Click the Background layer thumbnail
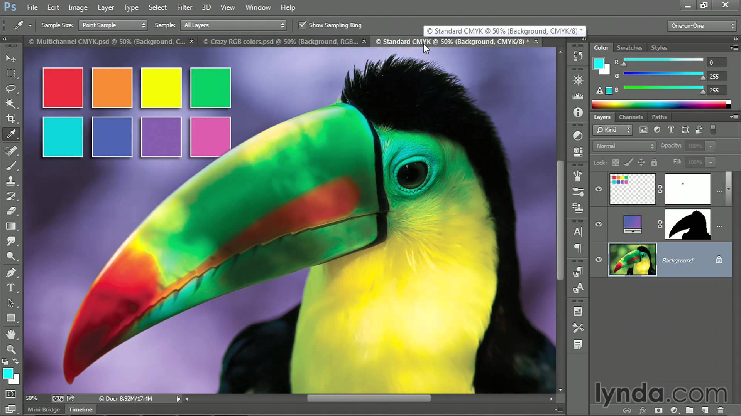The height and width of the screenshot is (416, 741). [633, 260]
